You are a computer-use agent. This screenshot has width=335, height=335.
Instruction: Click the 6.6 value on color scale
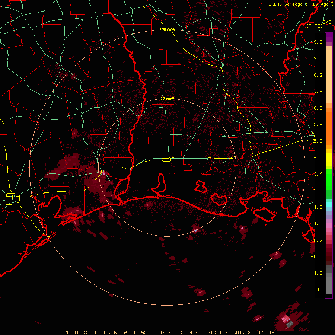point(318,108)
